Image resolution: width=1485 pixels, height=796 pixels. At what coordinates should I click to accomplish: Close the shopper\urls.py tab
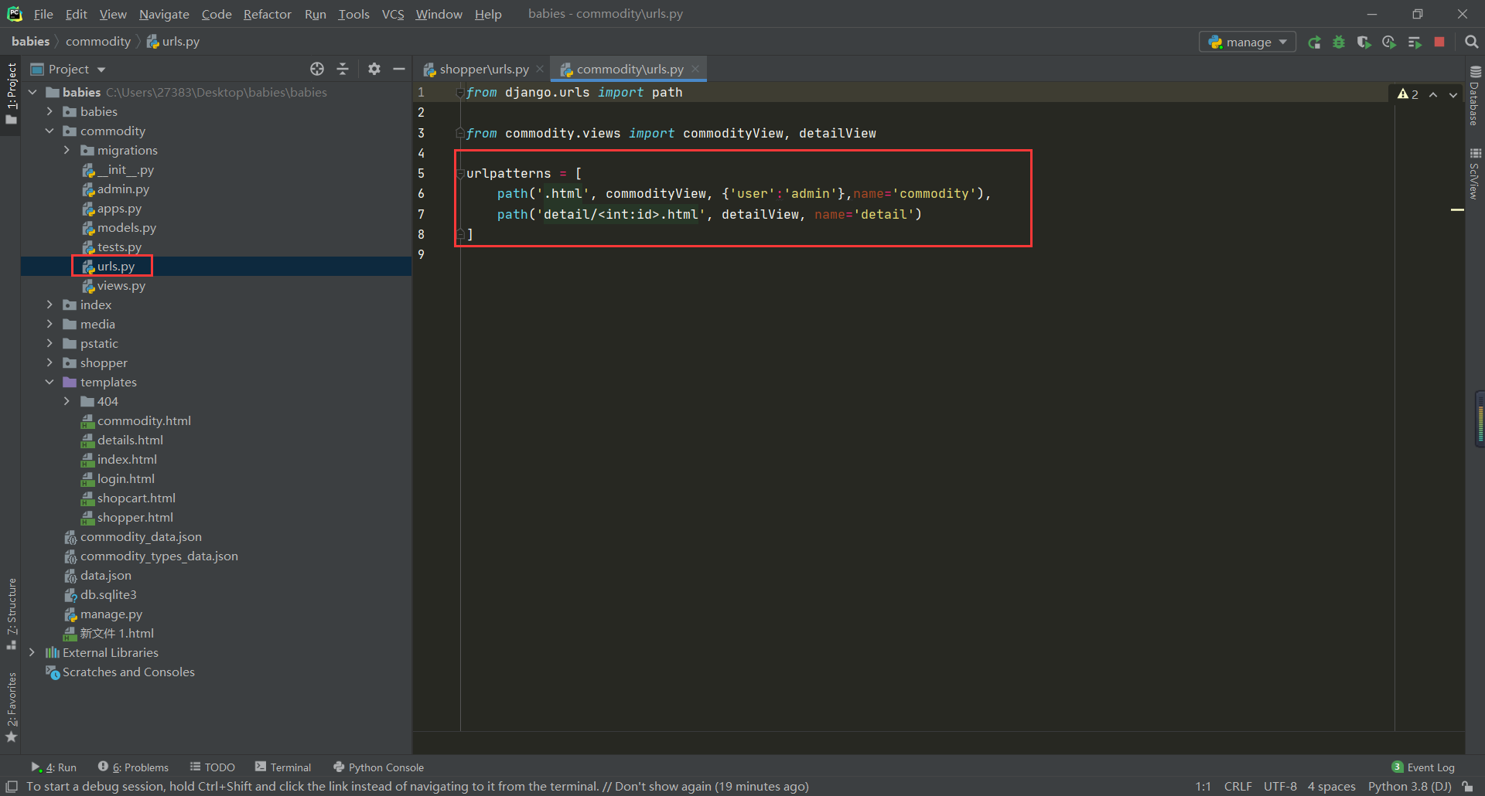tap(540, 69)
